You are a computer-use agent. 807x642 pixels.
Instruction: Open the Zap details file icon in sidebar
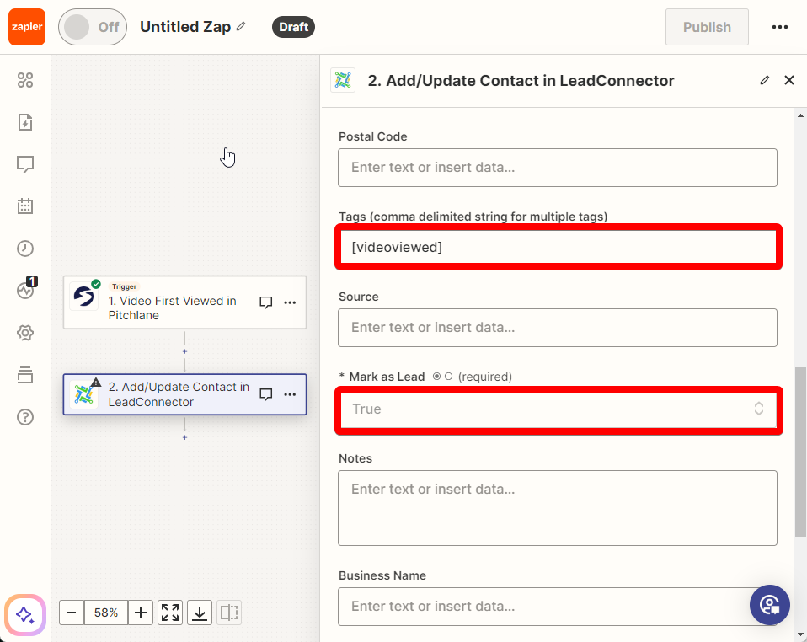pyautogui.click(x=25, y=122)
